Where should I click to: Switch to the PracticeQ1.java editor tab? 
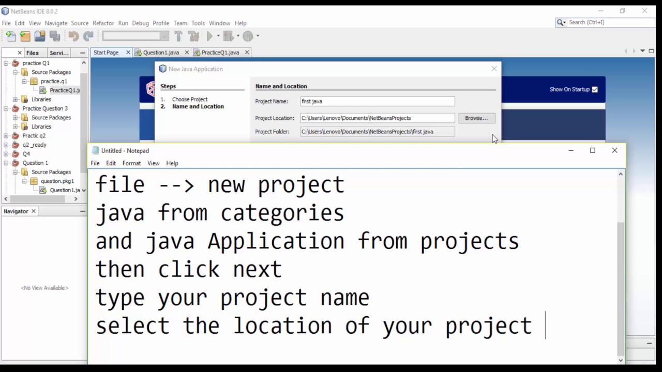click(x=220, y=53)
